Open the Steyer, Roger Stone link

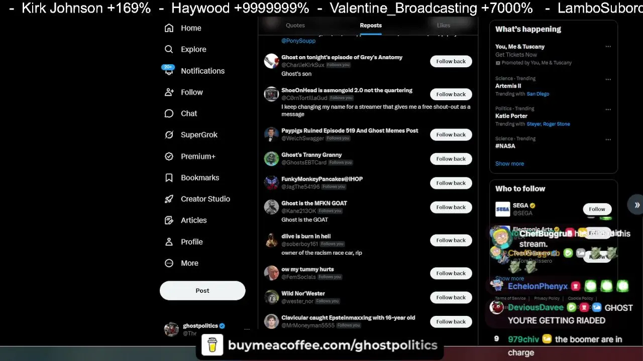548,124
